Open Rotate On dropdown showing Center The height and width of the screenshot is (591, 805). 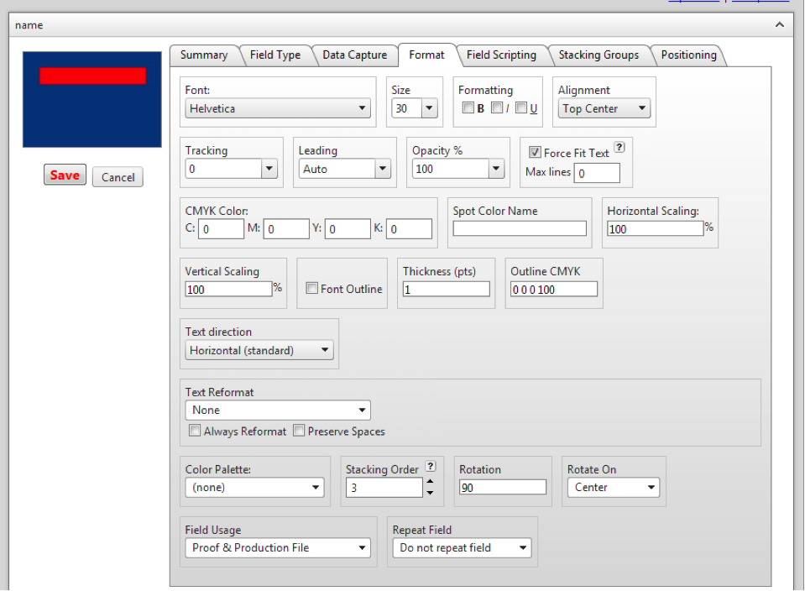point(614,487)
